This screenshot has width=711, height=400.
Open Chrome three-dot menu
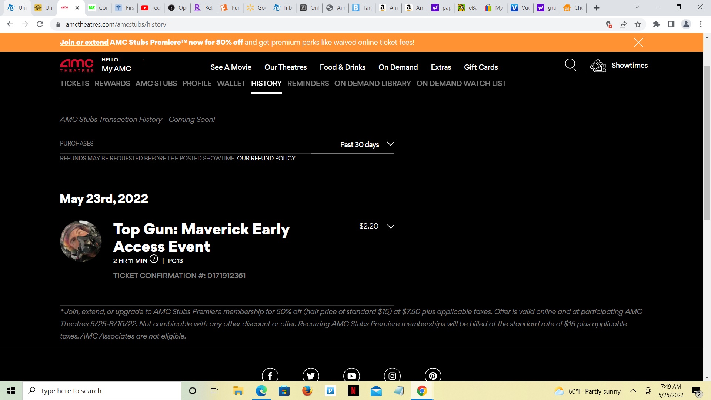pos(701,24)
